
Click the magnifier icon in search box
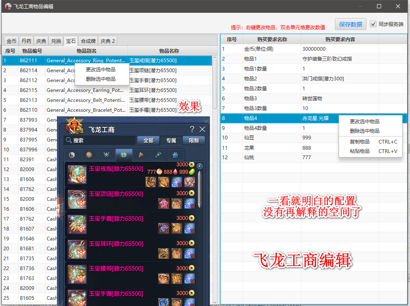tap(68, 141)
